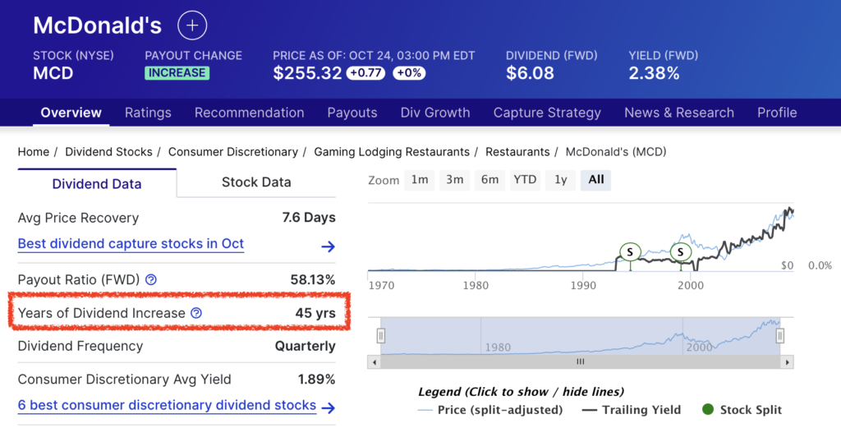Set chart zoom to 1m
This screenshot has width=841, height=442.
pos(420,180)
